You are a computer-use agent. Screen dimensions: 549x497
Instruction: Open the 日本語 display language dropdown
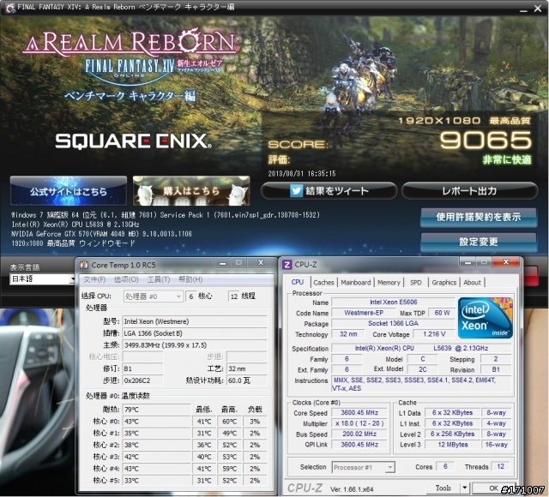[x=42, y=279]
